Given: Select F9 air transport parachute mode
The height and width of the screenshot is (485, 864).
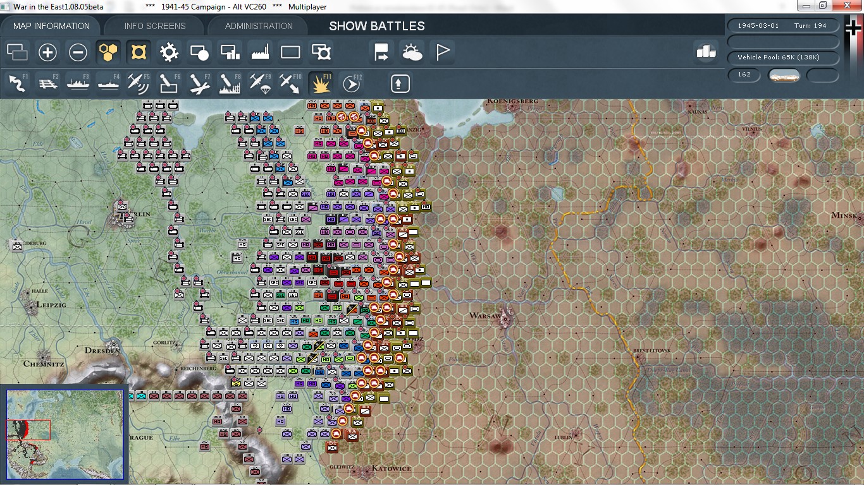Looking at the screenshot, I should click(260, 83).
